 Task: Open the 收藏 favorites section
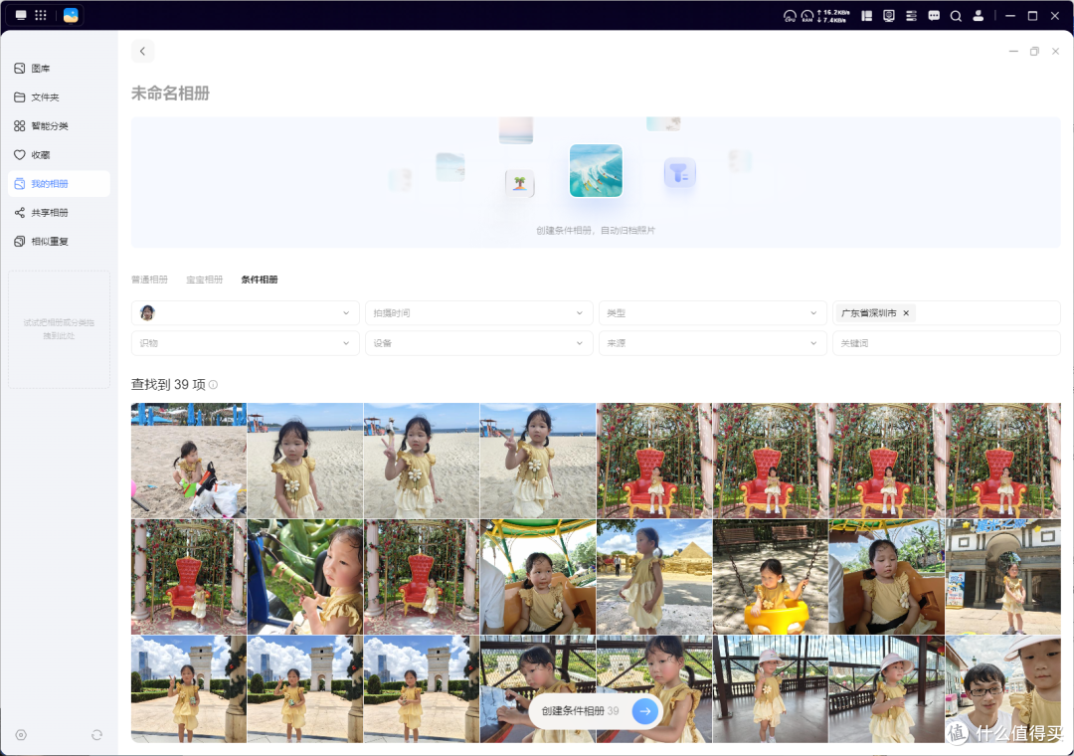41,155
